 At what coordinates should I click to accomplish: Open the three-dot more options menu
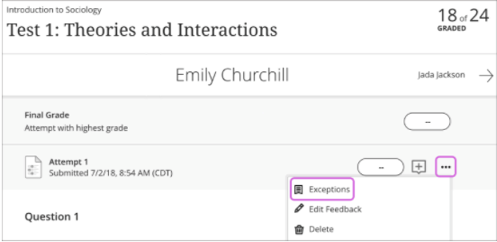coord(445,167)
